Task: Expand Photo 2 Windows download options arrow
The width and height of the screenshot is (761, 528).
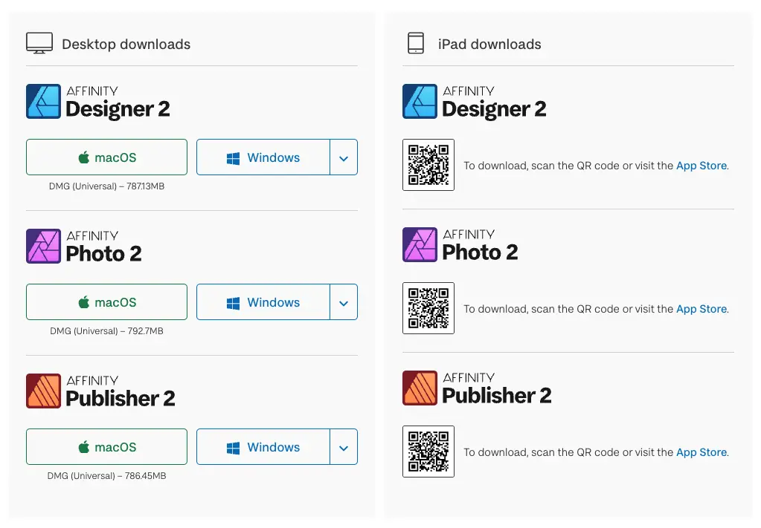Action: pos(344,302)
